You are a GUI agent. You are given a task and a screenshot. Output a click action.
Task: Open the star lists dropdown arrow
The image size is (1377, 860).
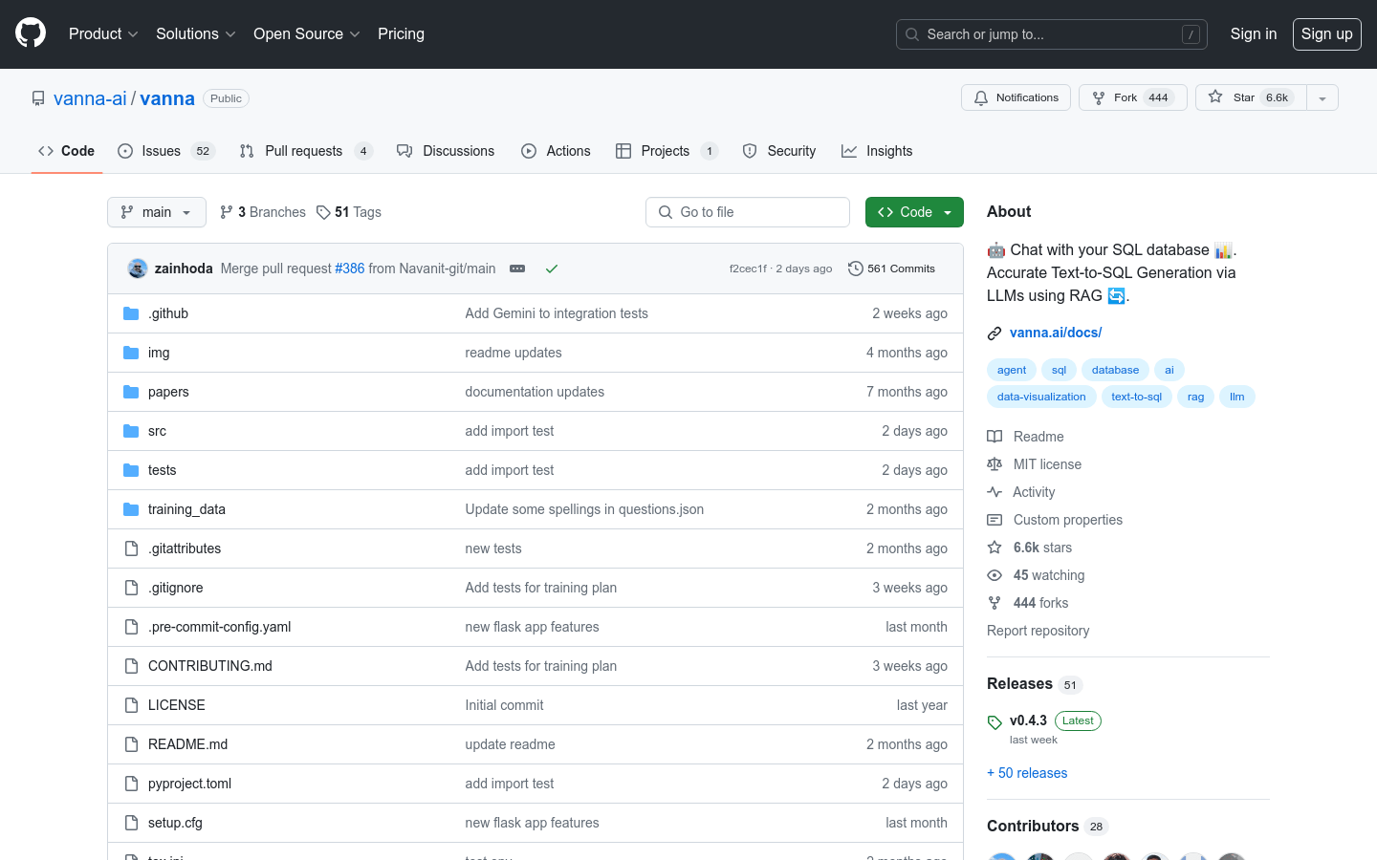[x=1322, y=97]
